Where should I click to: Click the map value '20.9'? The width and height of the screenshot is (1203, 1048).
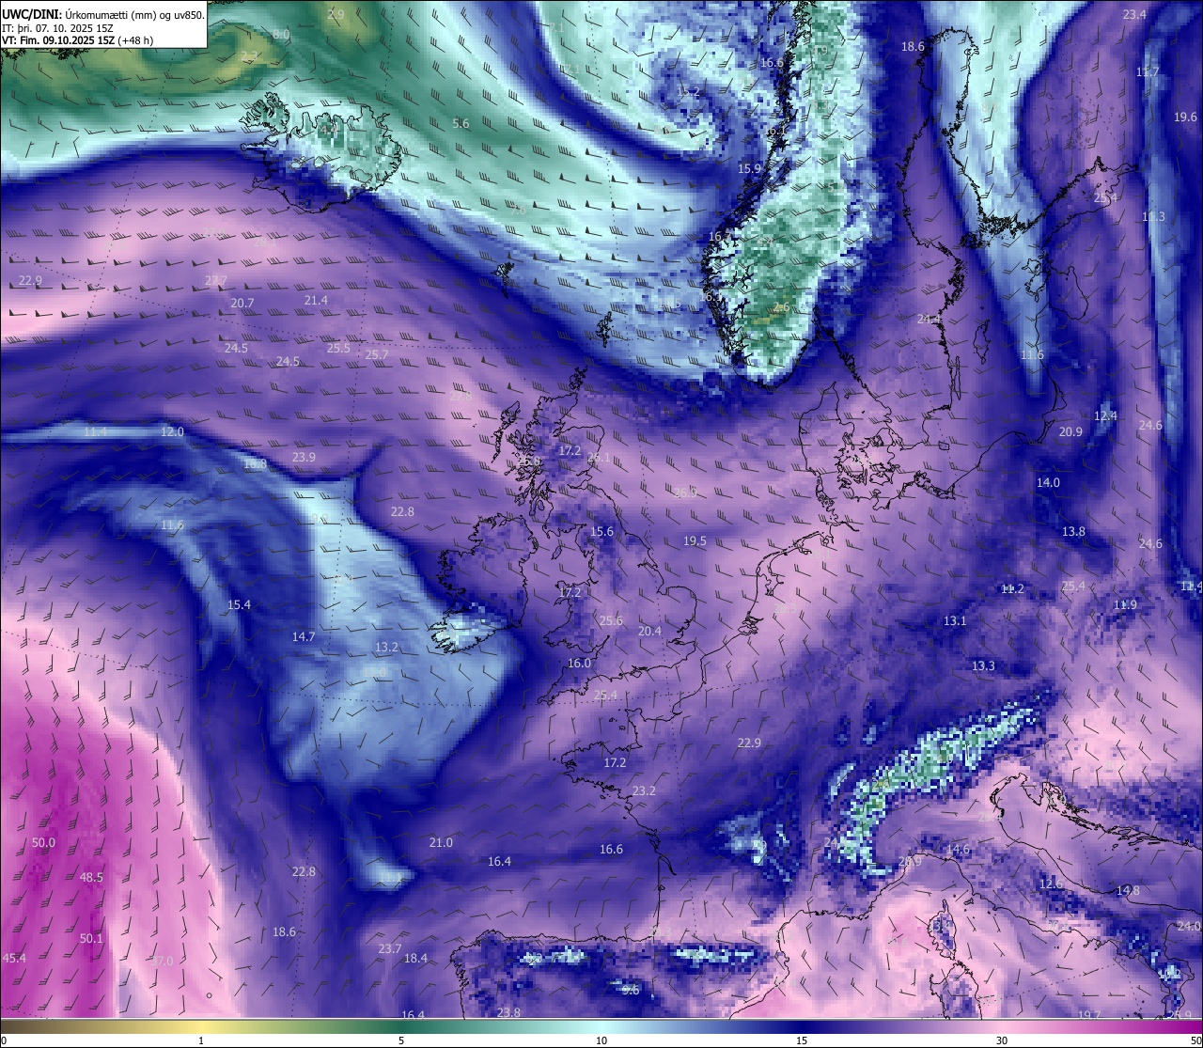click(1070, 432)
